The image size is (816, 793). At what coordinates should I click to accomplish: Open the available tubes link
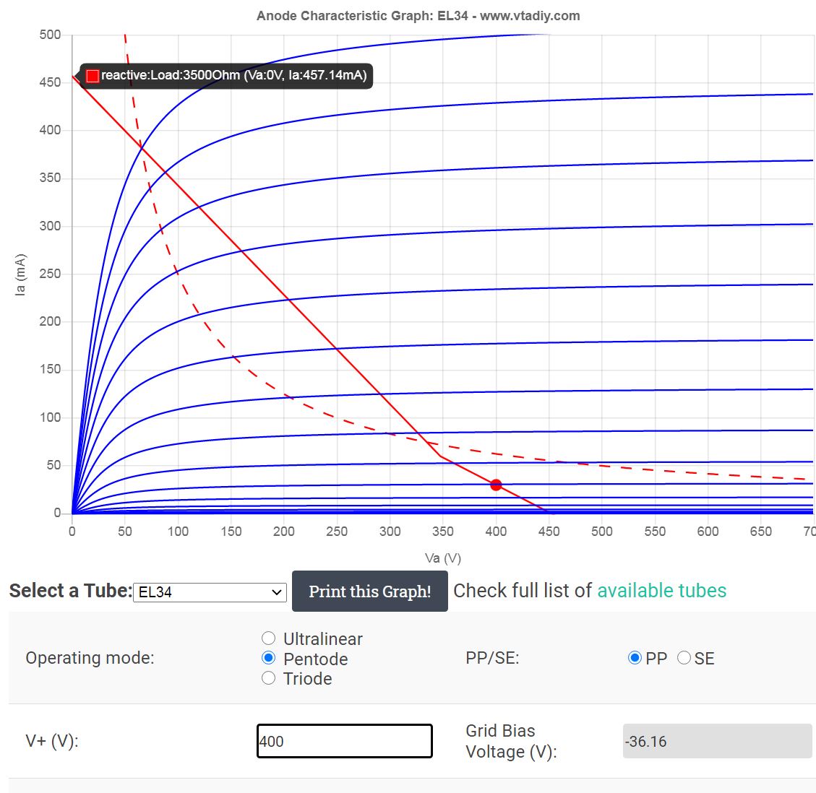point(661,591)
